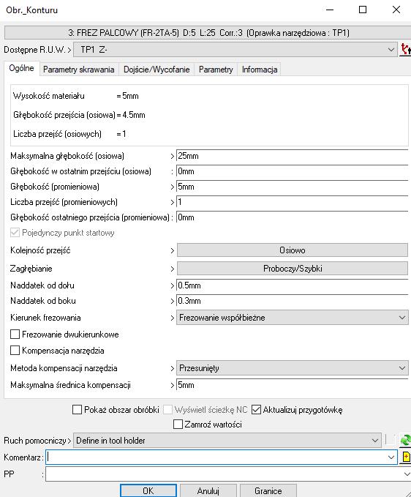The width and height of the screenshot is (411, 497).
Task: Open Metoda kompensacji narzędzia dropdown
Action: coord(292,368)
